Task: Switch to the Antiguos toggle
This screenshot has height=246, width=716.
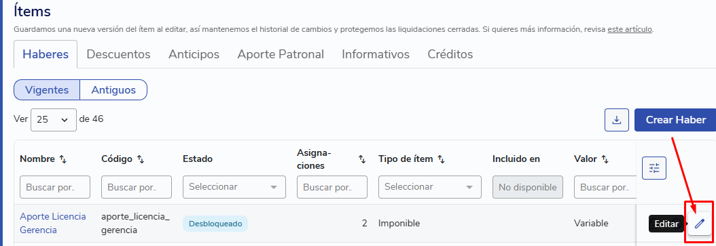Action: (x=113, y=89)
